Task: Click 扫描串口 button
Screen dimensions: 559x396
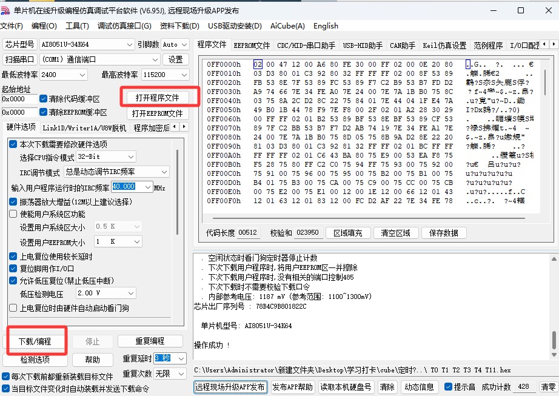Action: [x=19, y=59]
